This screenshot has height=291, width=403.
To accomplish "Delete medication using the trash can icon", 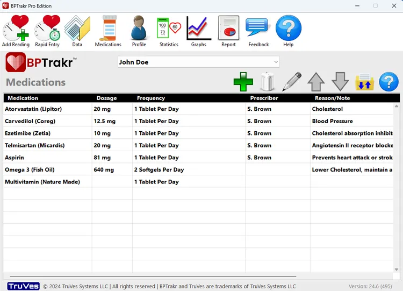I will (x=267, y=82).
